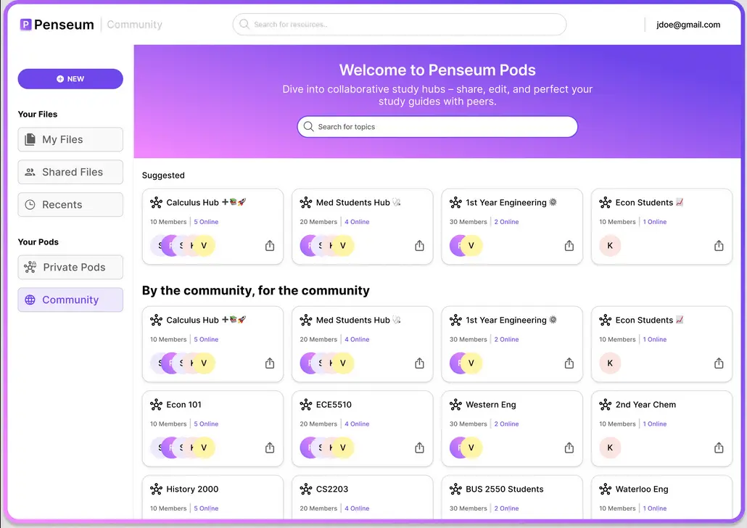Select Community in the left sidebar
This screenshot has height=528, width=747.
[70, 300]
